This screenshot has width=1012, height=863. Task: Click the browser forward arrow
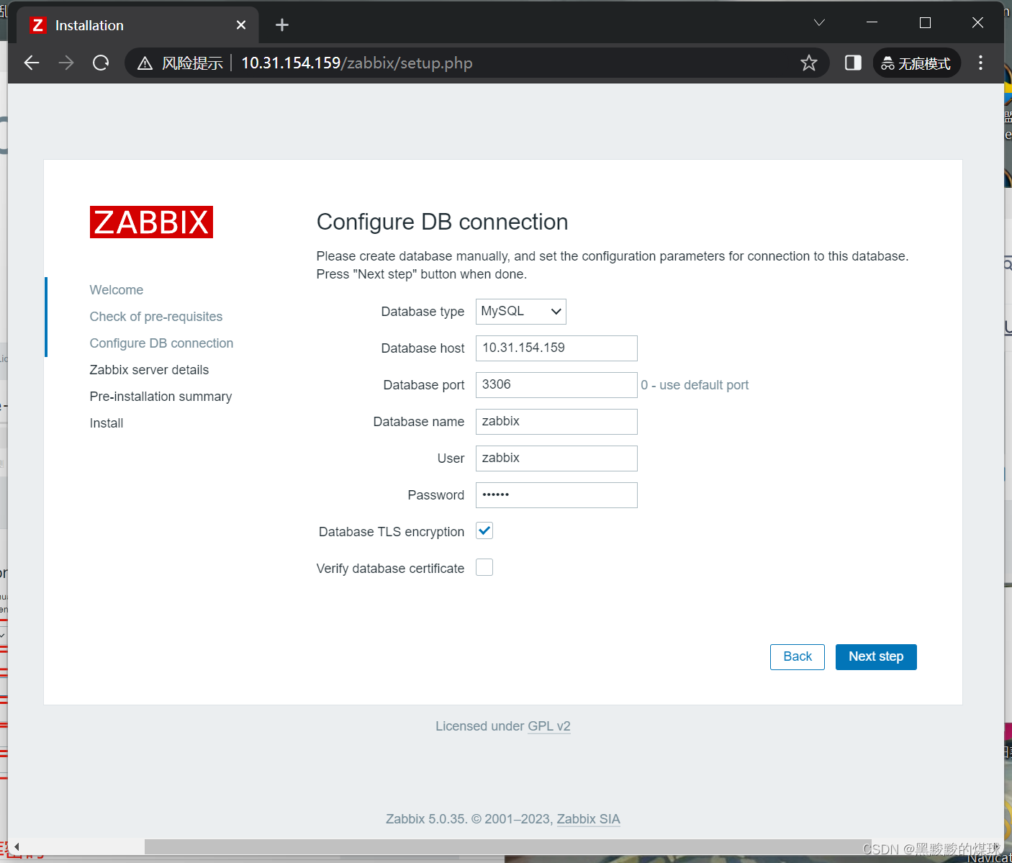[65, 63]
